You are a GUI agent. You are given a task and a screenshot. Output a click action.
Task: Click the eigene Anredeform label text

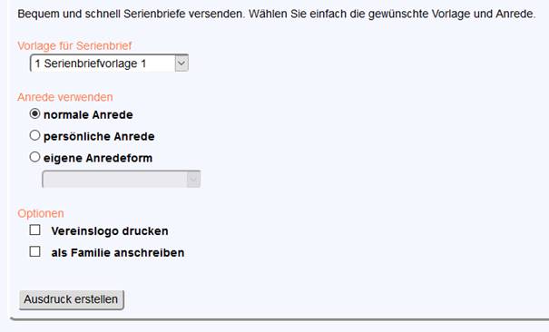pos(98,158)
